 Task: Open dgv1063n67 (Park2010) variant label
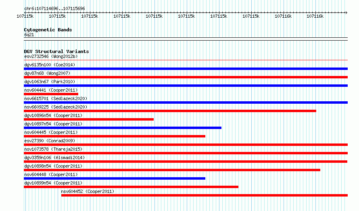pyautogui.click(x=50, y=82)
